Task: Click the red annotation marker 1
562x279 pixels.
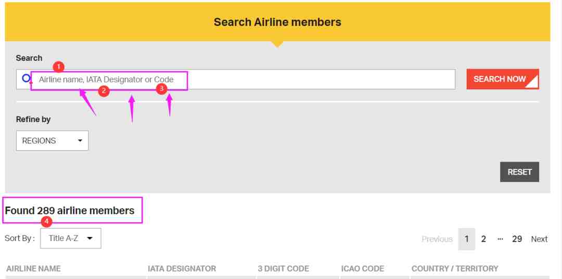Action: [x=58, y=67]
